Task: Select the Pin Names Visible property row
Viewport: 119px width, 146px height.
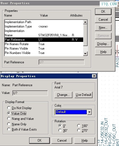Action: (44, 48)
